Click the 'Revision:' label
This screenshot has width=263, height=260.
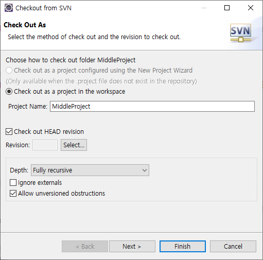(x=17, y=145)
